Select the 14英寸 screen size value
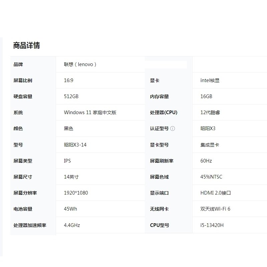Viewport: 267px width, 267px height. (71, 177)
